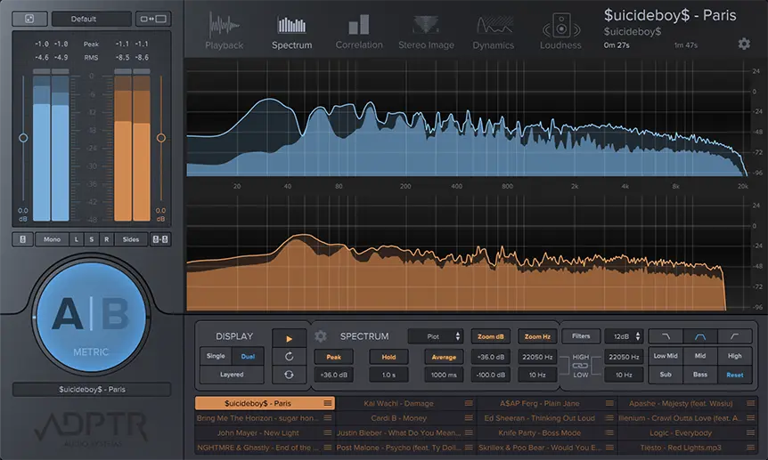Click the two-arrow sync icon
Screen dimensions: 768x460
click(x=289, y=375)
